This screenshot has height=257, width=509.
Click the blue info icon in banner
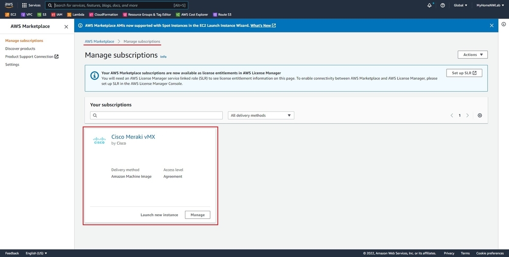[x=81, y=25]
